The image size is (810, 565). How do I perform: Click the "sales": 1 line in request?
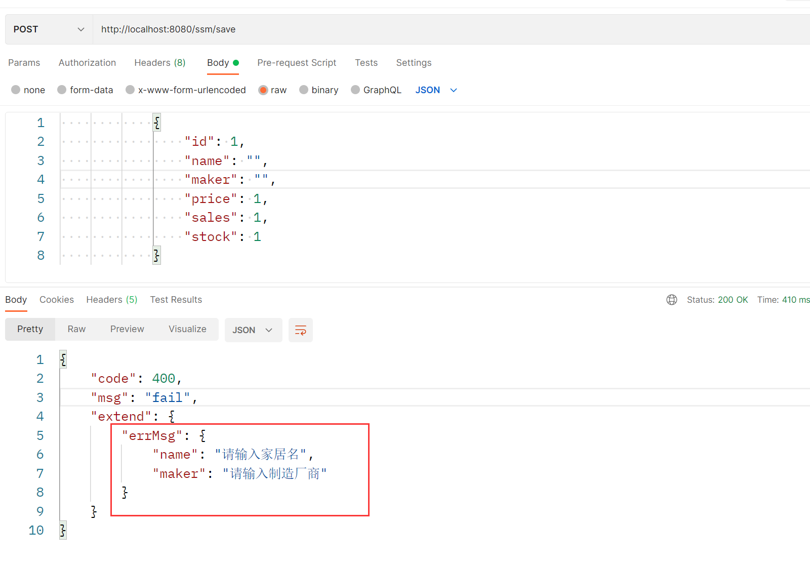pos(226,218)
